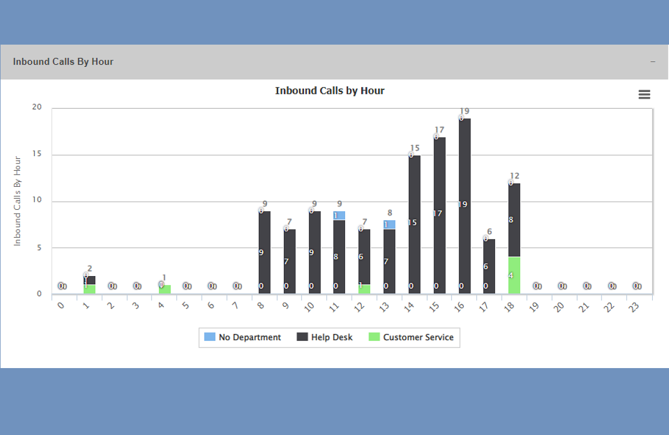Click the chart title Inbound Calls by Hour

[x=330, y=90]
